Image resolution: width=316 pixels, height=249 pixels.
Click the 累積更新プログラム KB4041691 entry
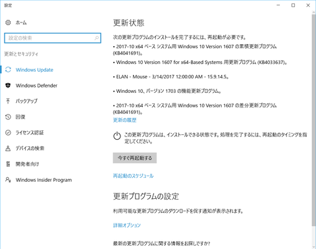[195, 50]
